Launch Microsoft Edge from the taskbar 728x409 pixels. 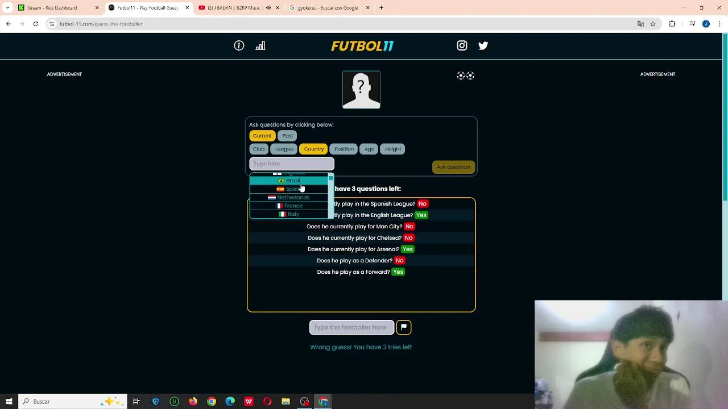(230, 402)
